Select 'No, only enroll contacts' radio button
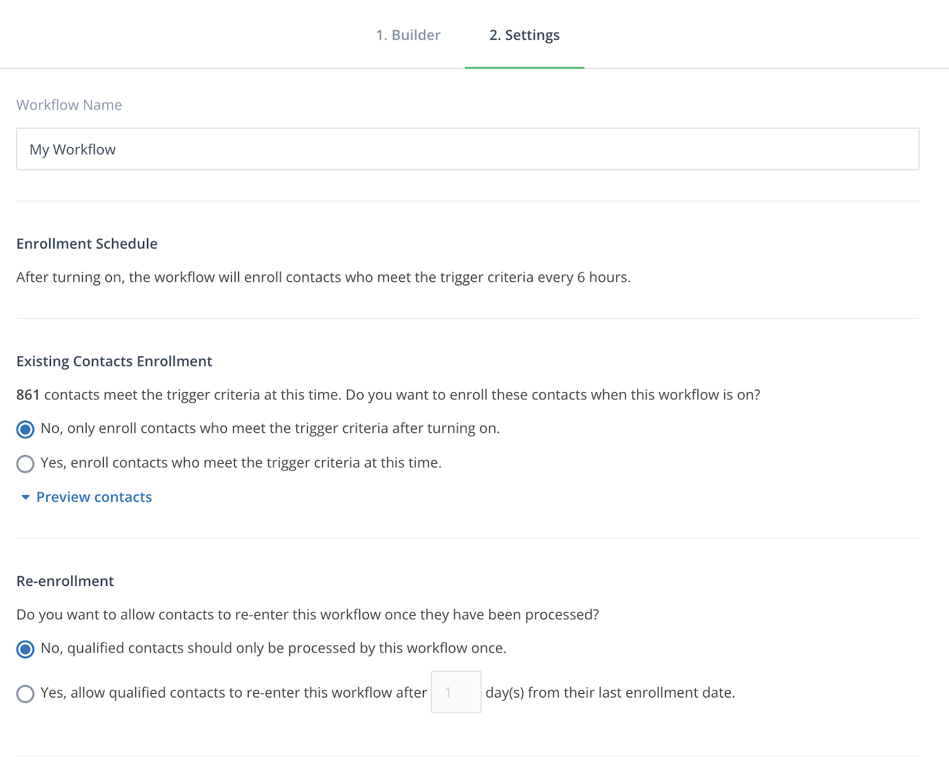 tap(26, 429)
